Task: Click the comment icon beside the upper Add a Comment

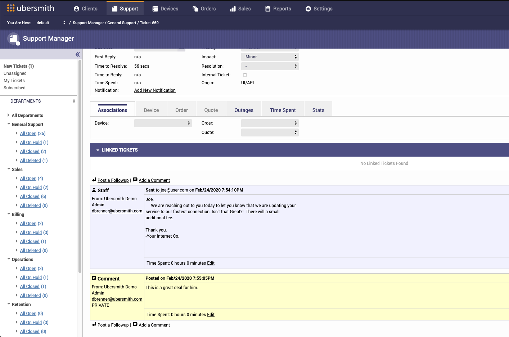Action: [x=135, y=180]
